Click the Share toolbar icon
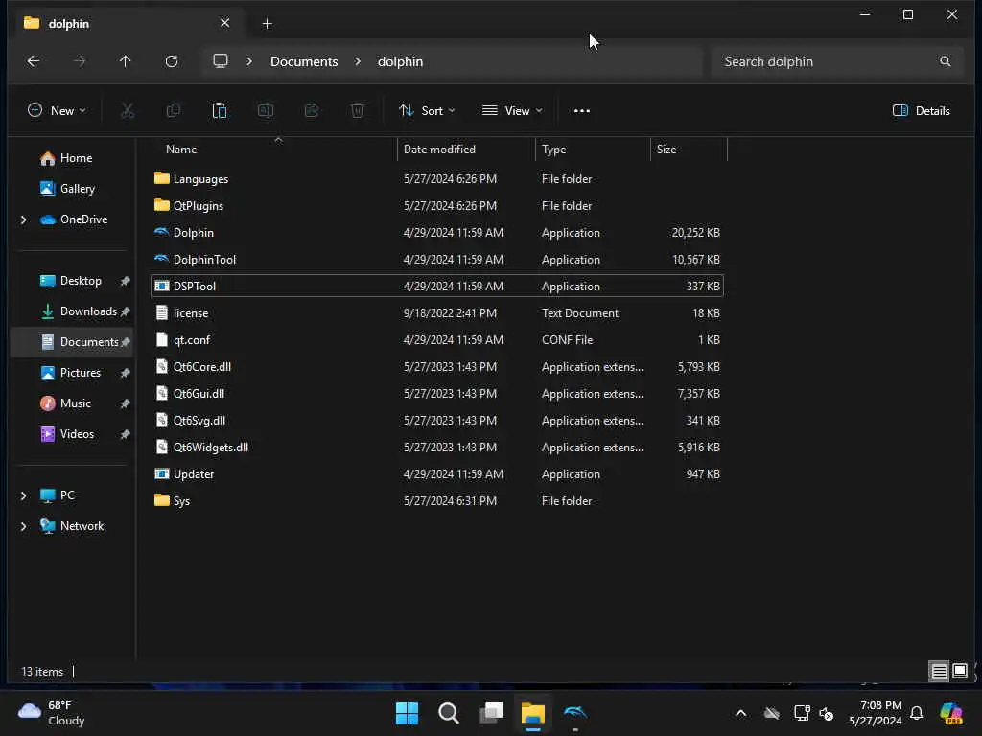 312,111
